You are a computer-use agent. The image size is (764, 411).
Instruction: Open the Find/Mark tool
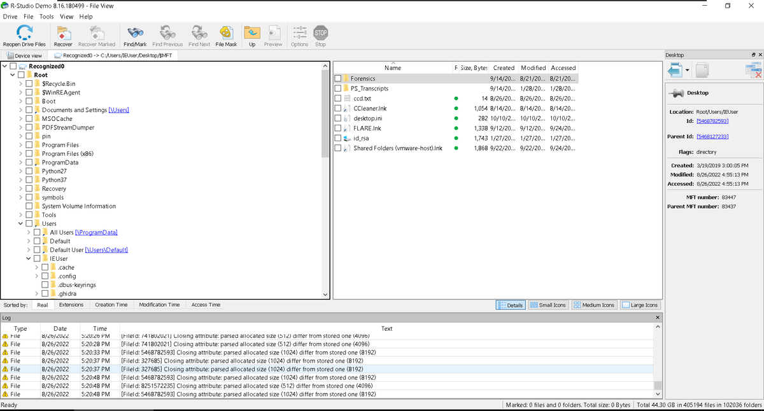tap(135, 35)
